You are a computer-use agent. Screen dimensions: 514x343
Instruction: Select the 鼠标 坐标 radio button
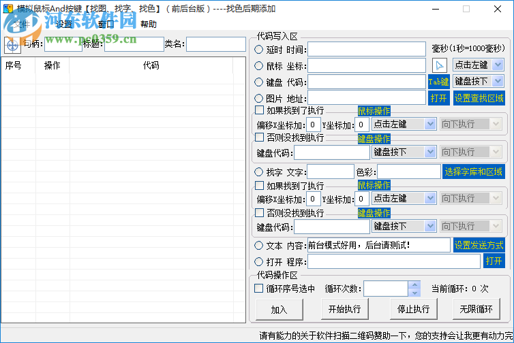[x=258, y=66]
